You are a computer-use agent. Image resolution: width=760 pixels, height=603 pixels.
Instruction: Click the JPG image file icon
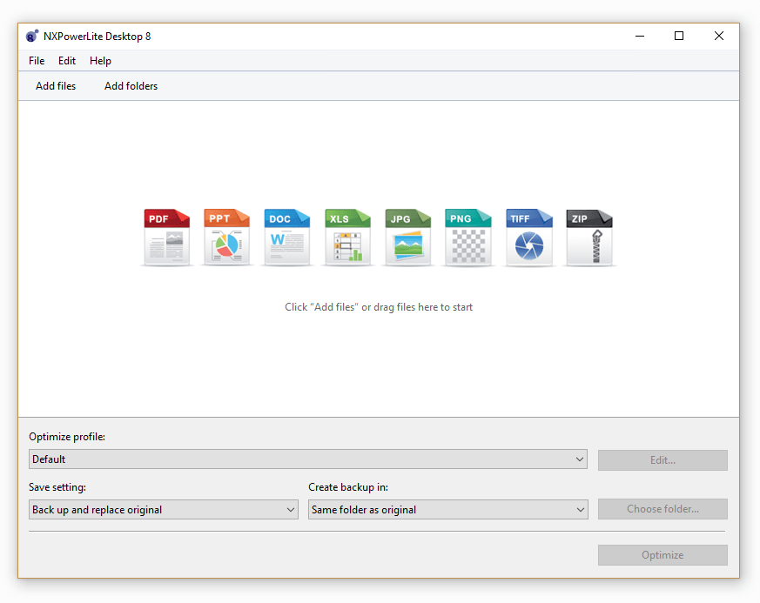407,238
